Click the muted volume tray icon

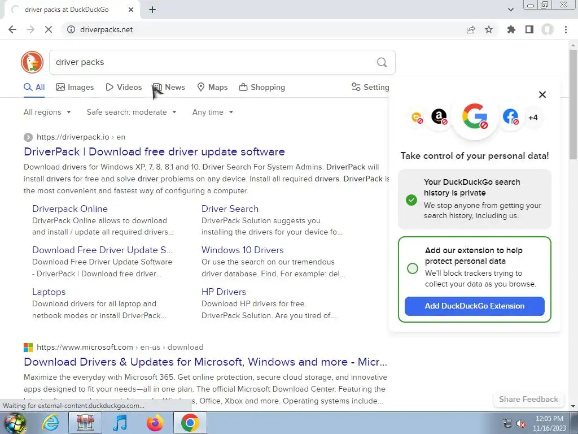tap(521, 424)
